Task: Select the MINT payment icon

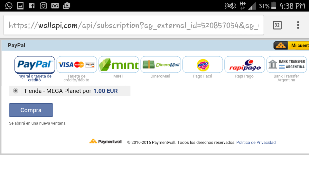Action: click(x=119, y=64)
